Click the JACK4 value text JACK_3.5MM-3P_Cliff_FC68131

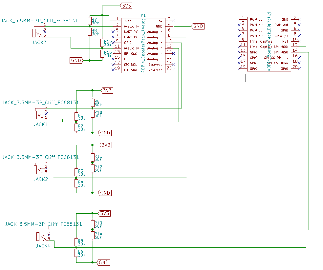tap(43, 224)
